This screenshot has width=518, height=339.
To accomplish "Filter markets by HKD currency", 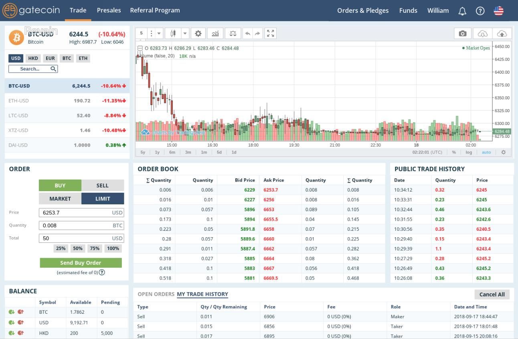I will tap(33, 59).
